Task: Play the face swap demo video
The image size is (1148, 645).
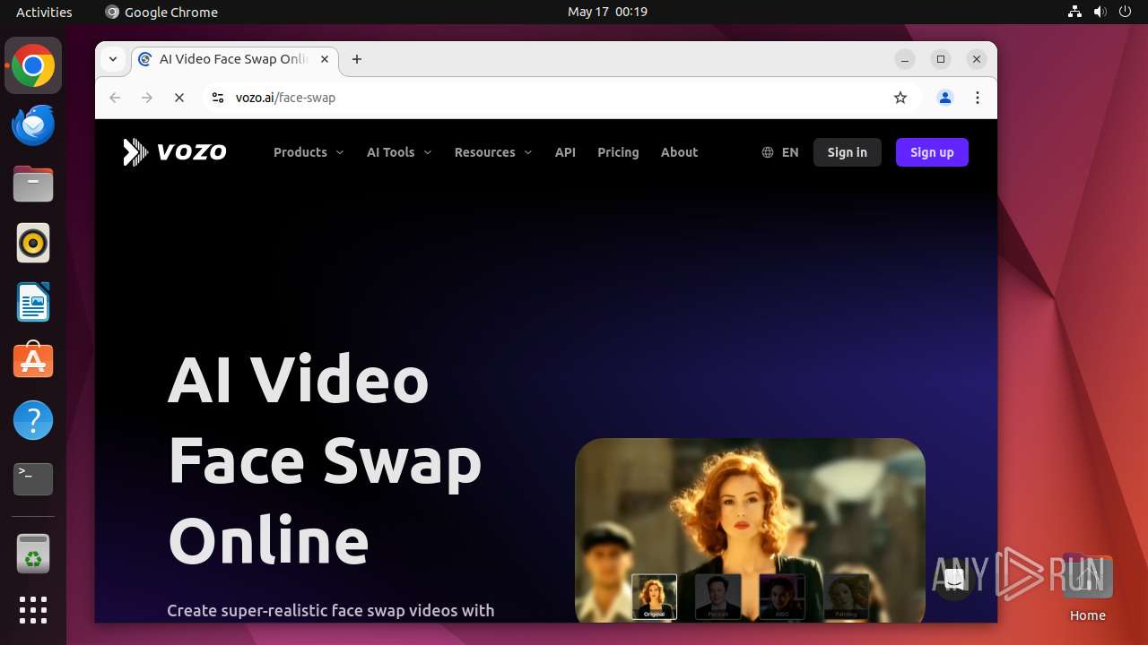Action: [x=750, y=529]
